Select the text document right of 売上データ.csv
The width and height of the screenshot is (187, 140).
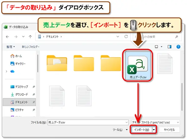click(x=165, y=63)
